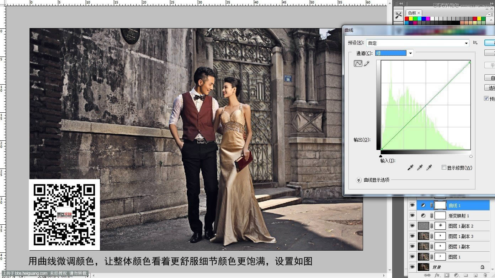Pick the white point eyedropper

[429, 167]
